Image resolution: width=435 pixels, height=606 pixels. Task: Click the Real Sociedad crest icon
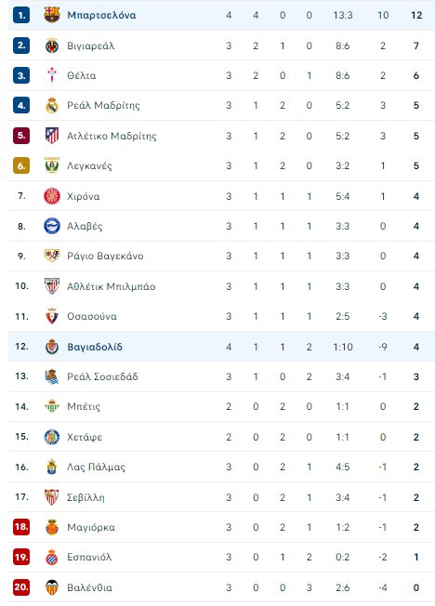click(x=52, y=376)
